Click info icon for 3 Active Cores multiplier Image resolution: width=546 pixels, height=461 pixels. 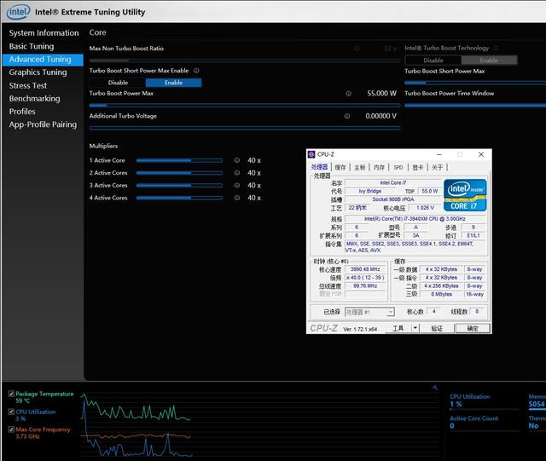(x=237, y=186)
